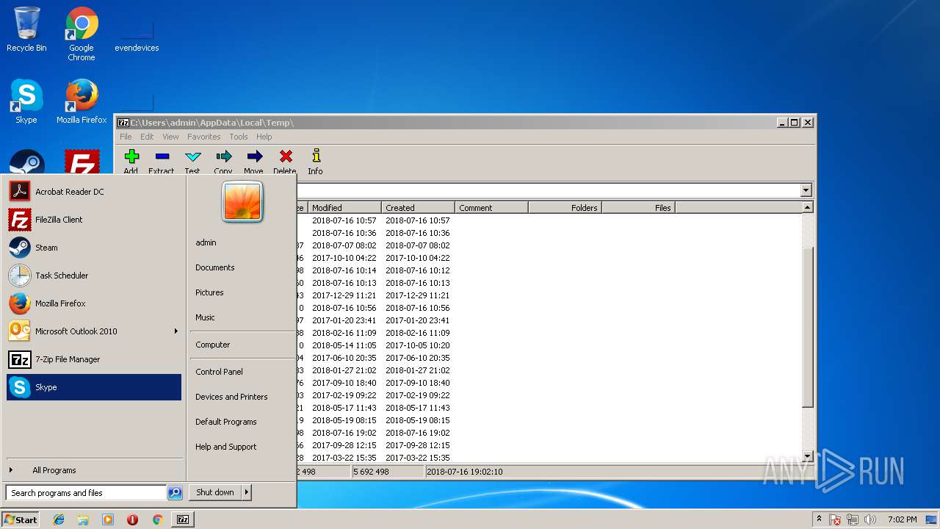Screen dimensions: 940x529
Task: Launch 7-Zip File Manager from Start menu
Action: (93, 359)
